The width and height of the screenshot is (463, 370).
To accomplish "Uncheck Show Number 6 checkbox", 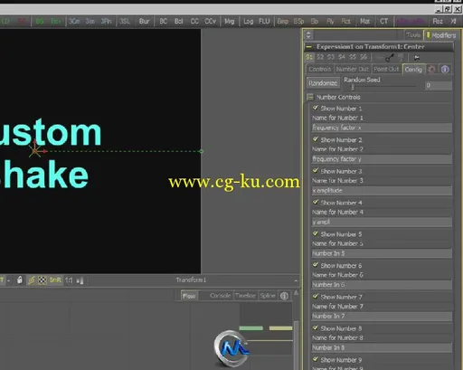I will click(x=316, y=265).
